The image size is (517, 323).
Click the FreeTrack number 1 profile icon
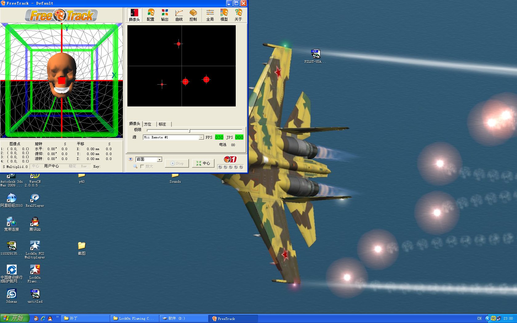(230, 159)
